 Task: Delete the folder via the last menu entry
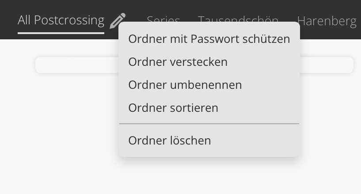[x=170, y=141]
